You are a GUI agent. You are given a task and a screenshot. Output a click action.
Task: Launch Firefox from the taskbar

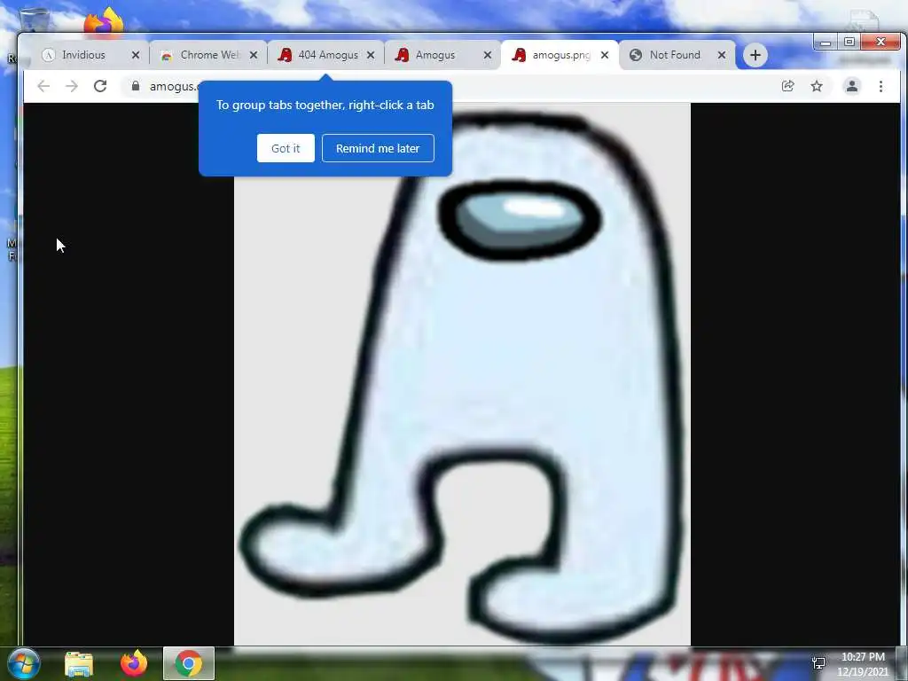(134, 663)
